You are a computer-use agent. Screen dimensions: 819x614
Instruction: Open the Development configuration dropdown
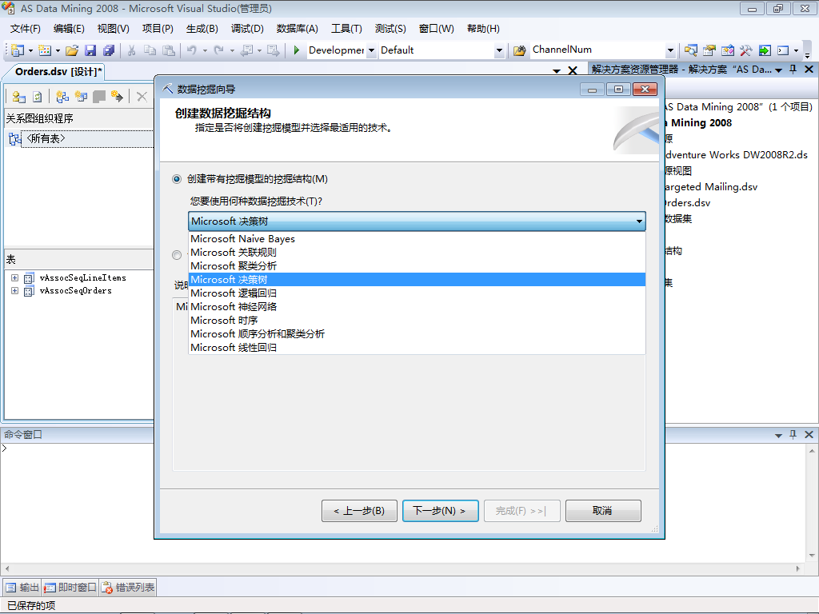(371, 50)
